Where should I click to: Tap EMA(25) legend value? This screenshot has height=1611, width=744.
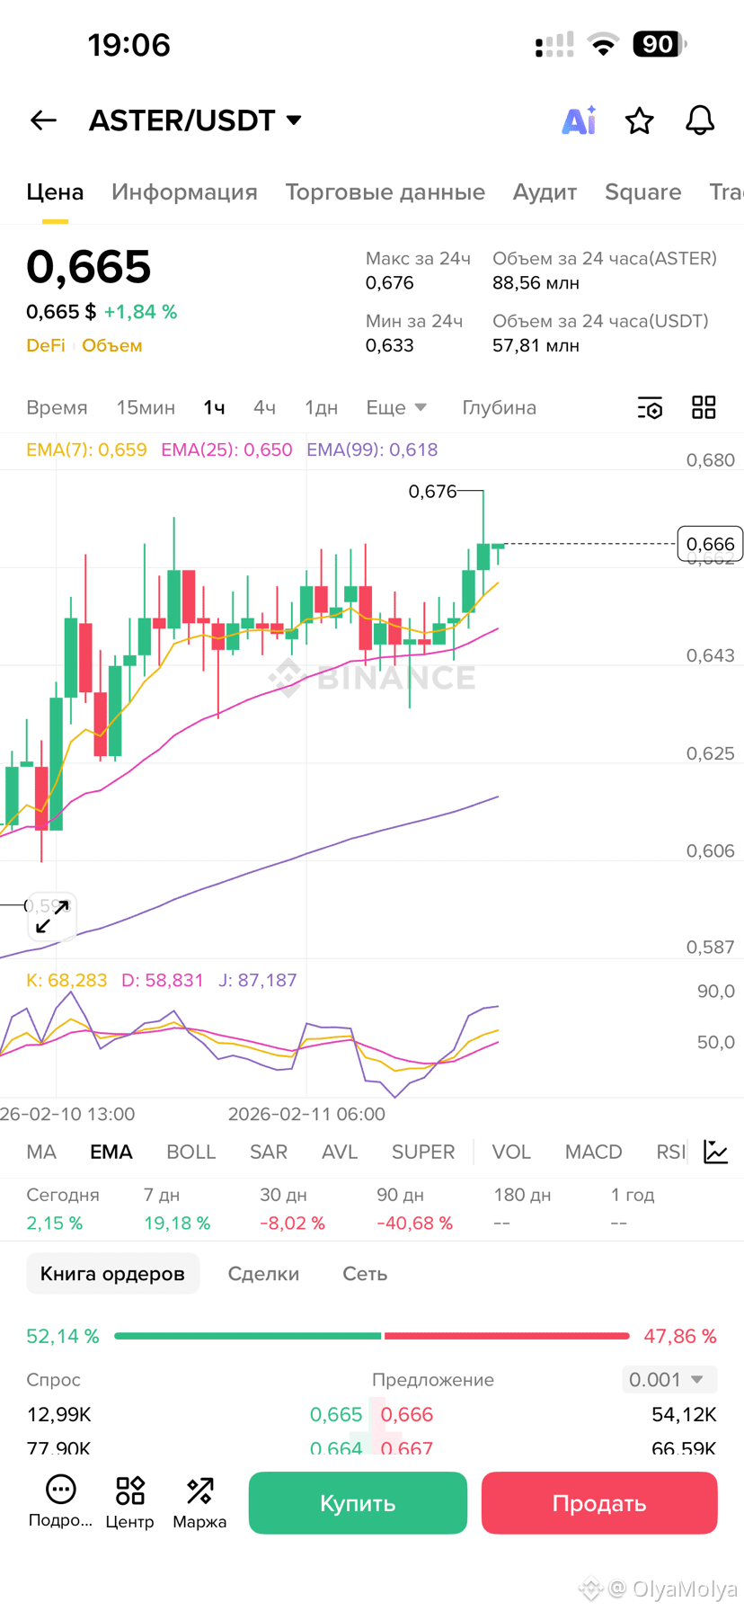[226, 449]
